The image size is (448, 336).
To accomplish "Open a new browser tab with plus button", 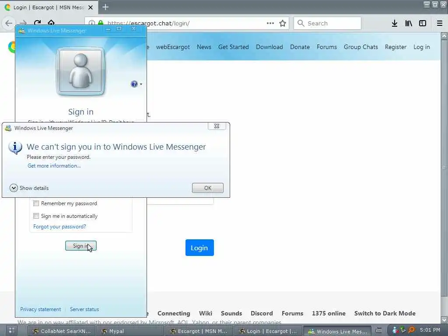I will 105,7.
